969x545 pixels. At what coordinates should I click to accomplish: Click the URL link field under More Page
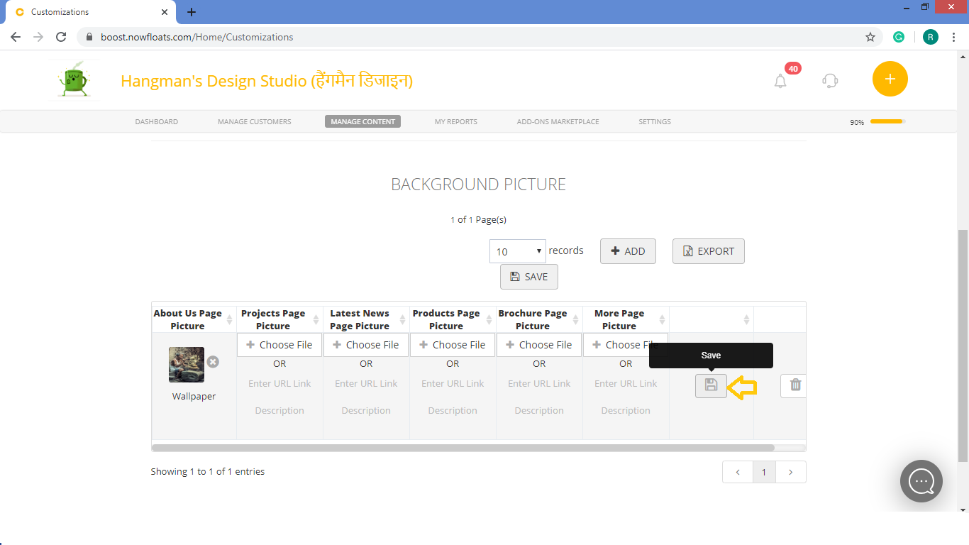[626, 383]
